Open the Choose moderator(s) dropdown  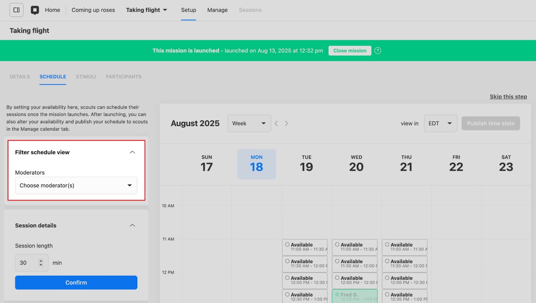(76, 185)
